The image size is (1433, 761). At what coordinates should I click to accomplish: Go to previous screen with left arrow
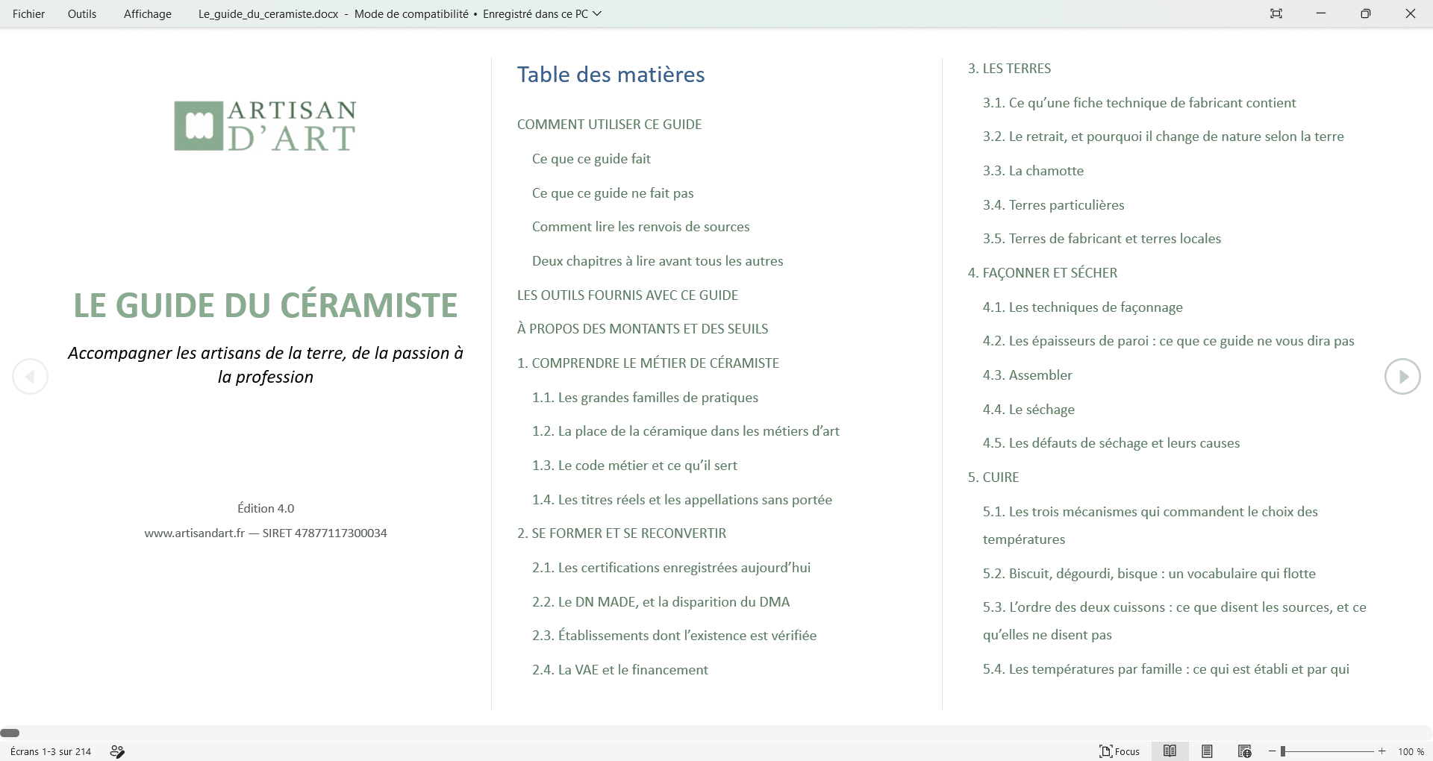pyautogui.click(x=30, y=377)
